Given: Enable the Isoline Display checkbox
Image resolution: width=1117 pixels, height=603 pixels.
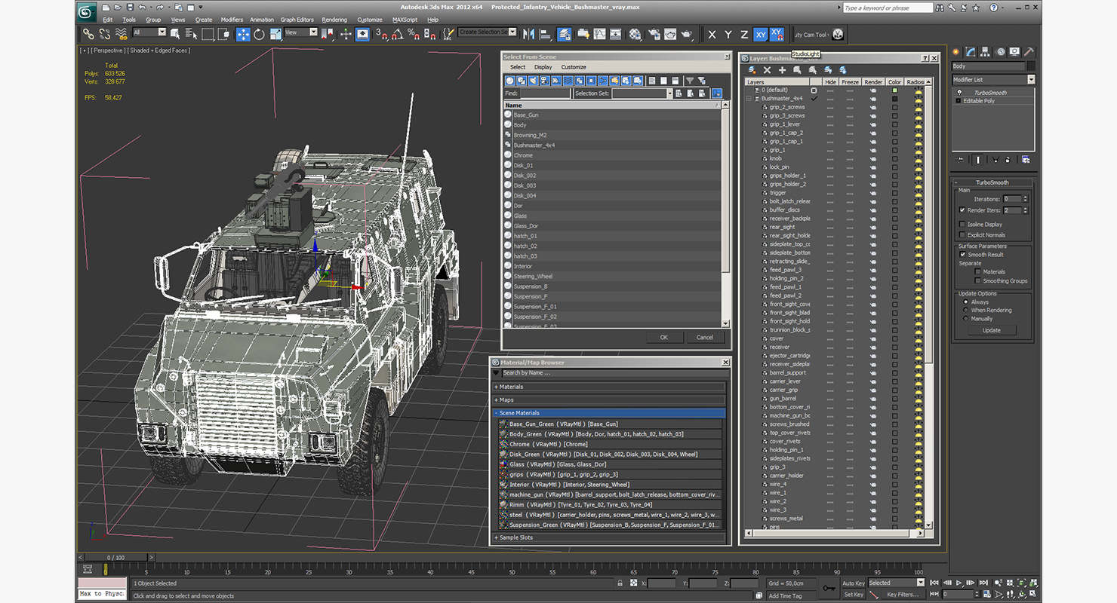Looking at the screenshot, I should point(962,225).
